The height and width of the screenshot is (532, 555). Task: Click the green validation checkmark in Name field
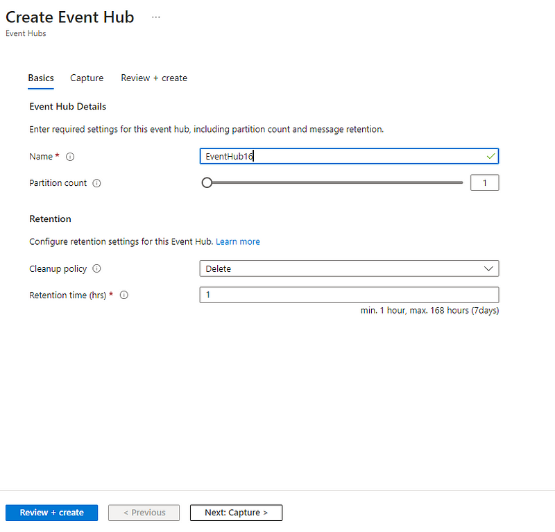tap(490, 156)
